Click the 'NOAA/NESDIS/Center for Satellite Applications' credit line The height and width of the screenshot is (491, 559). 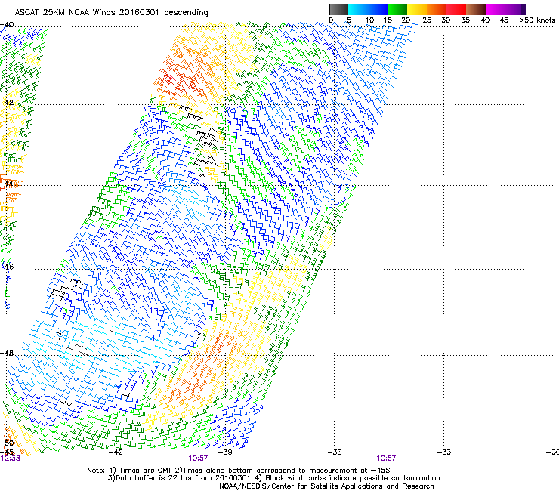click(x=326, y=486)
